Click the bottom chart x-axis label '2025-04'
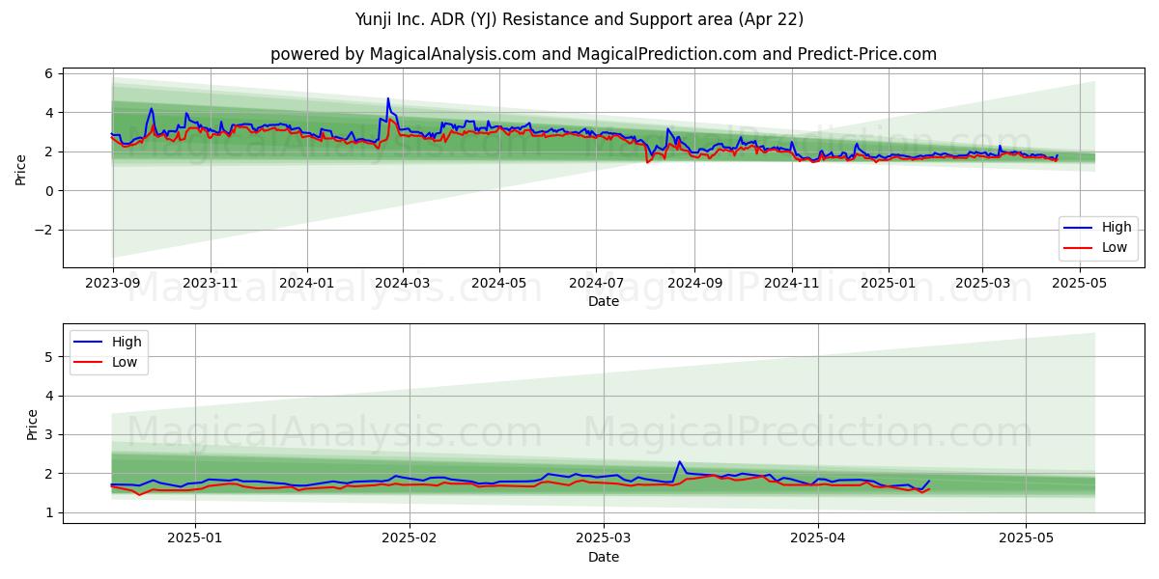The height and width of the screenshot is (579, 1159). pos(818,539)
